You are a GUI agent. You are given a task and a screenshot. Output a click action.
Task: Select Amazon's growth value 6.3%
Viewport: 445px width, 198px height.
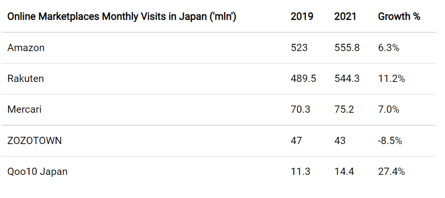tap(388, 48)
